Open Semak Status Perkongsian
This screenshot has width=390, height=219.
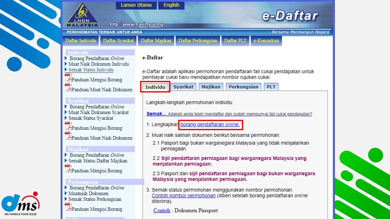(95, 199)
